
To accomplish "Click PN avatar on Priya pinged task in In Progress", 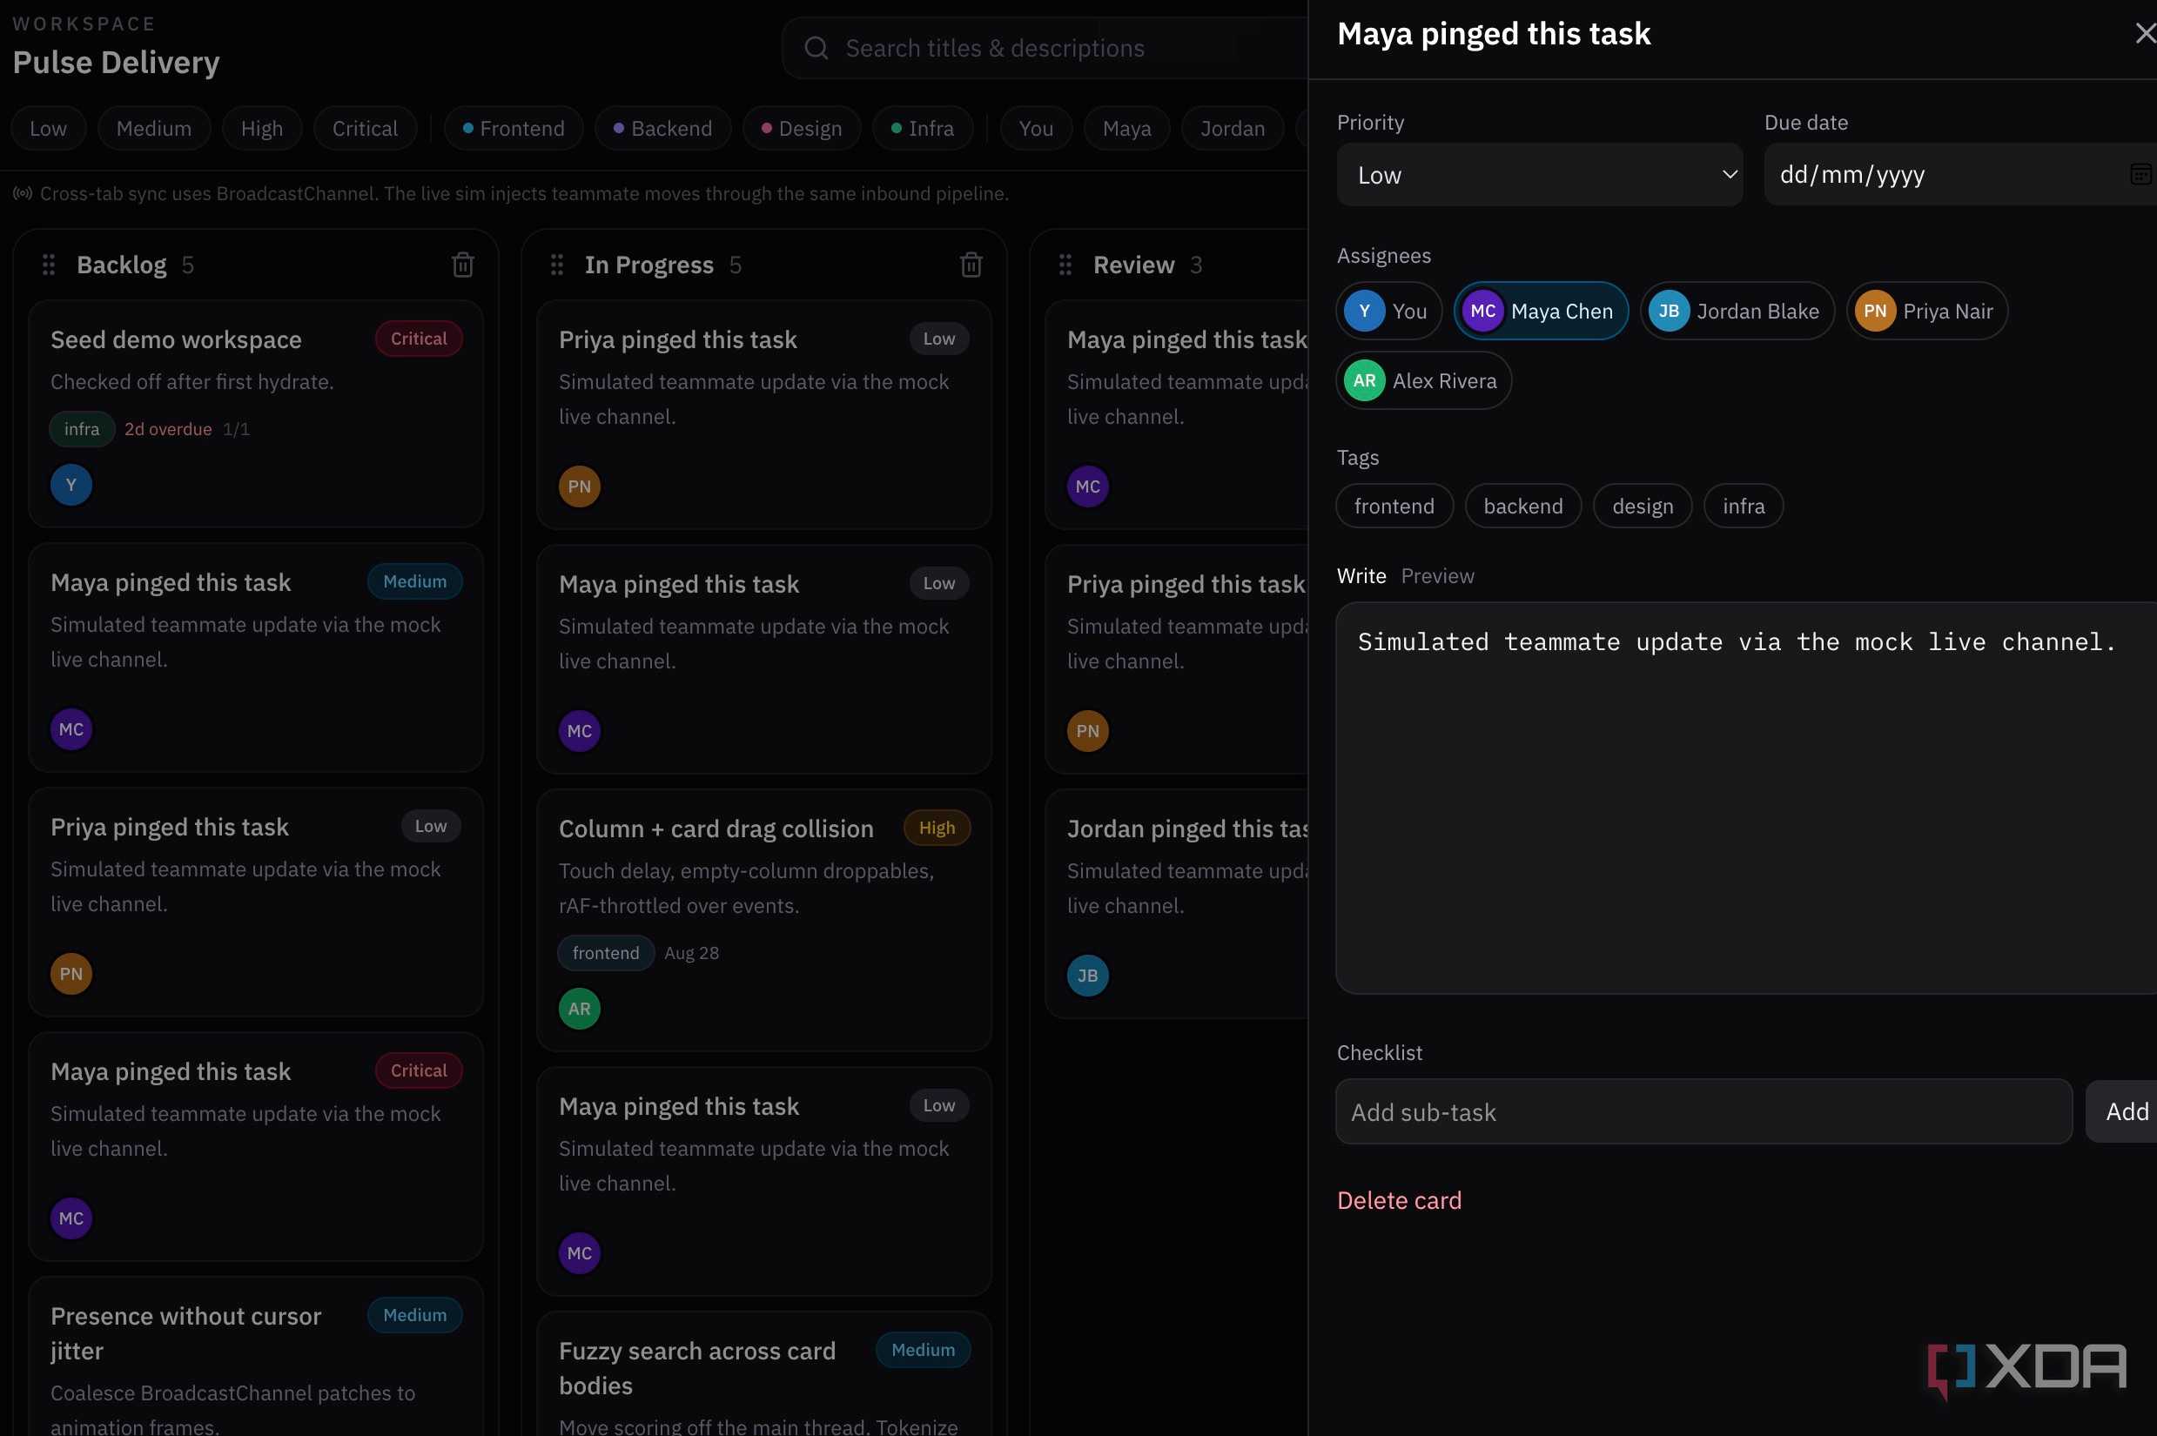I will pos(579,486).
